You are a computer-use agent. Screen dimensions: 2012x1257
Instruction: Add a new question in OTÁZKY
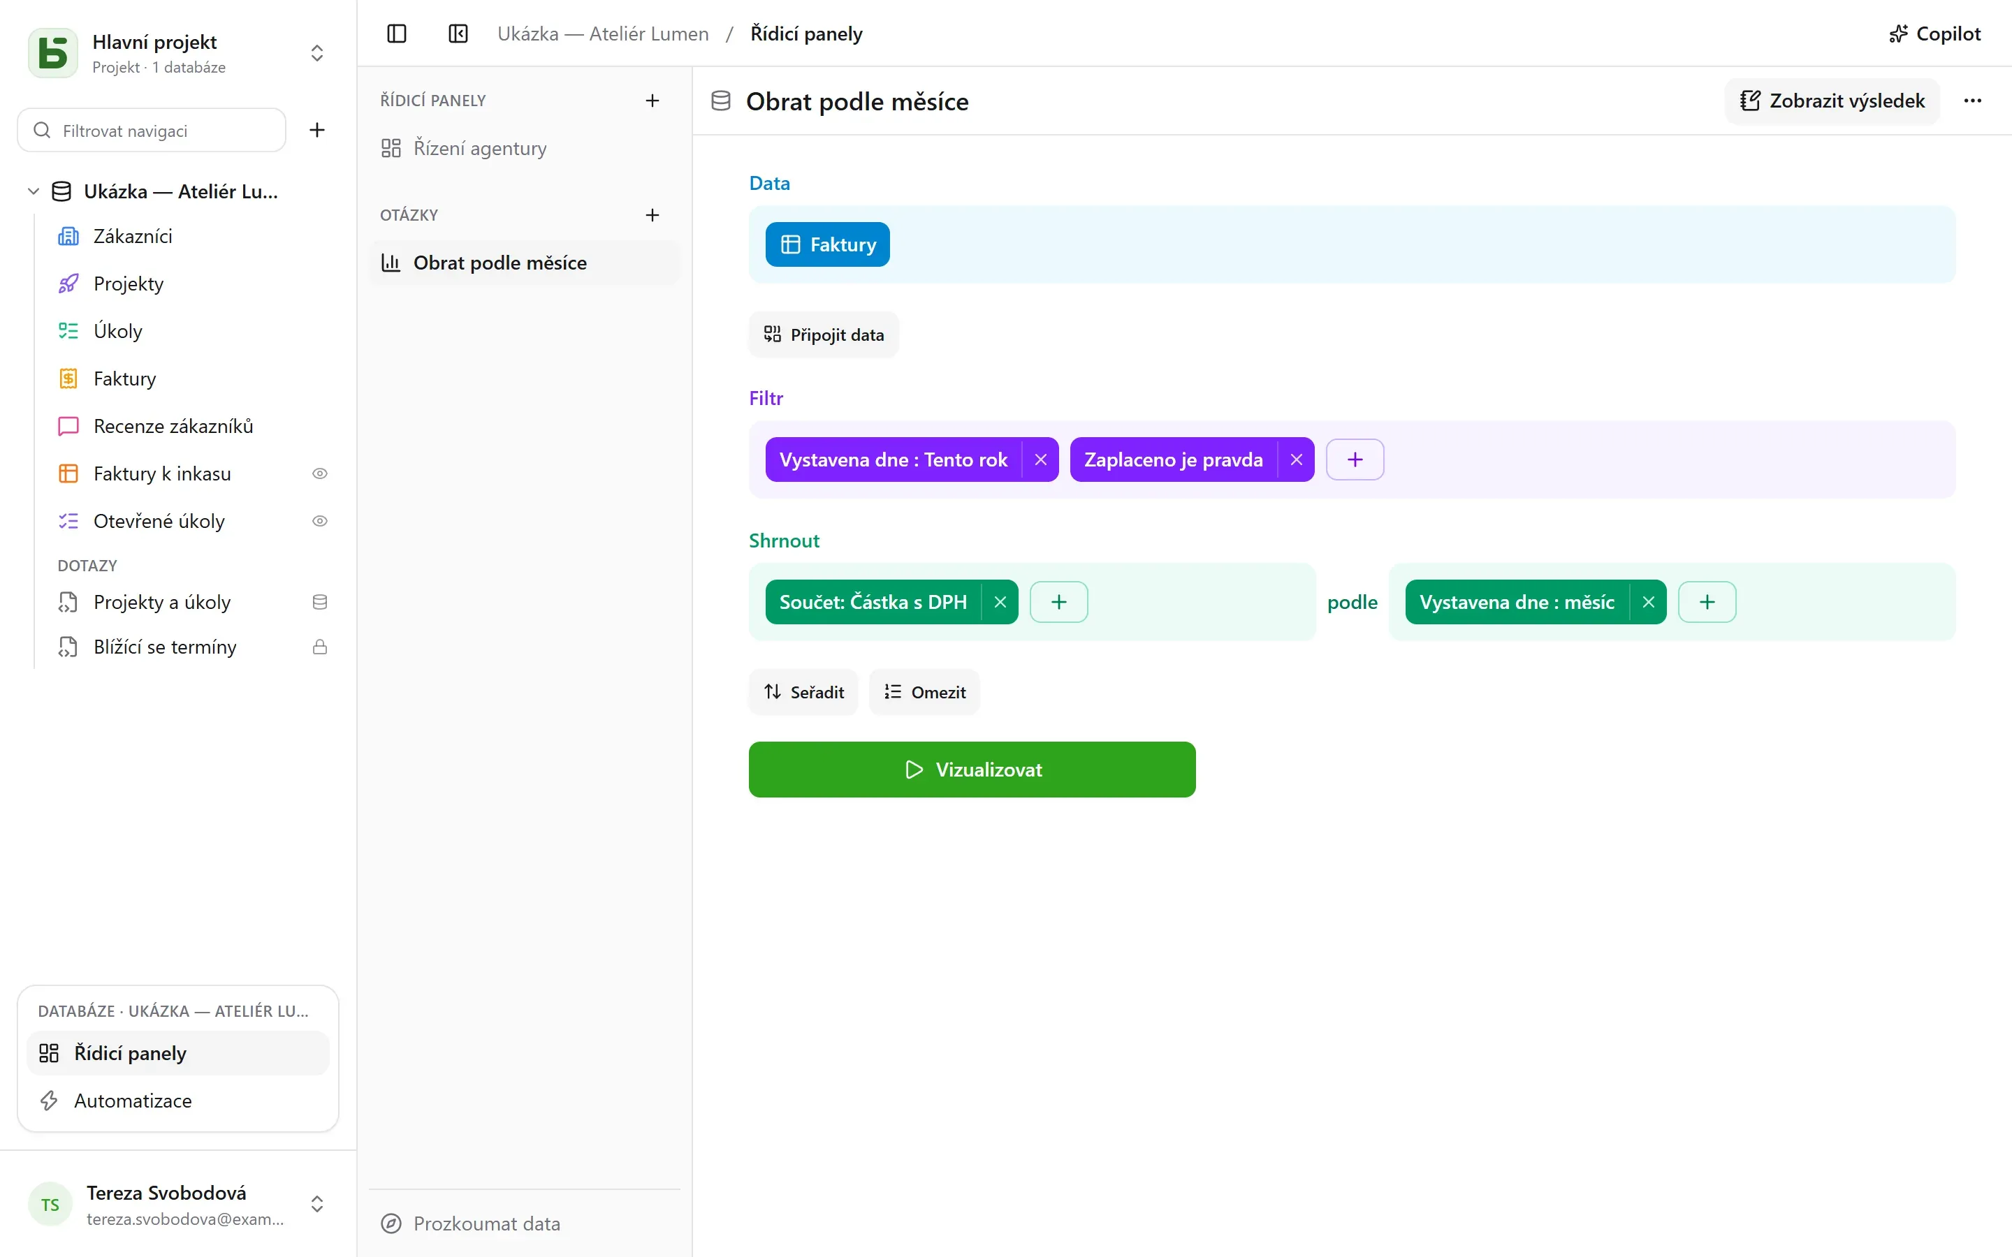pyautogui.click(x=652, y=215)
